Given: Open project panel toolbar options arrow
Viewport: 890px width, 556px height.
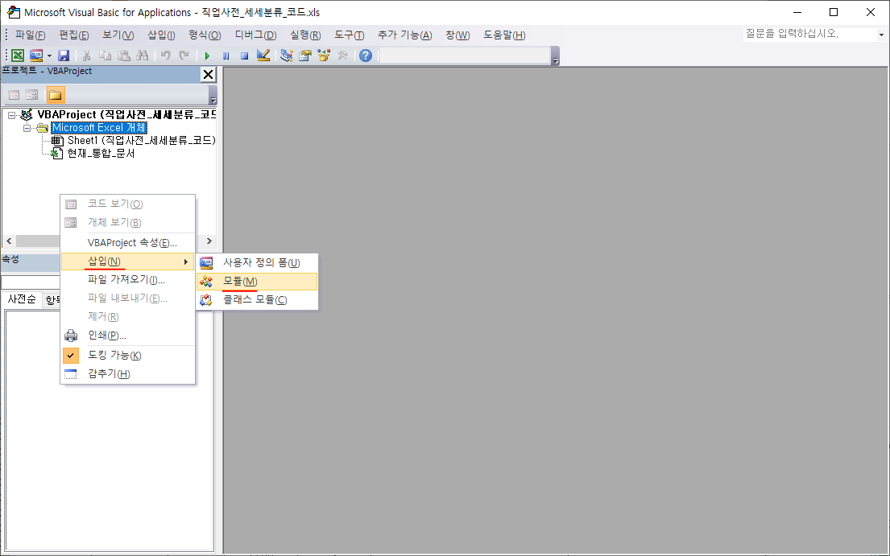Looking at the screenshot, I should click(213, 95).
